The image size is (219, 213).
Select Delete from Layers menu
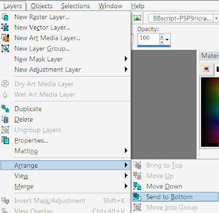coord(65,119)
